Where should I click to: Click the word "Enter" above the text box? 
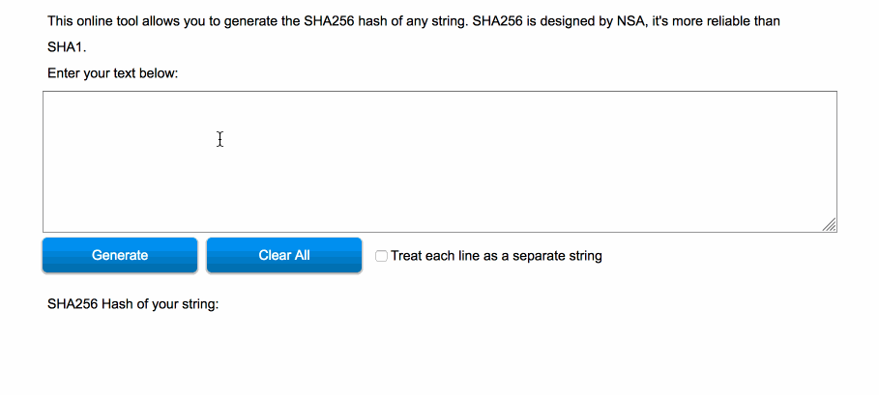pyautogui.click(x=64, y=72)
